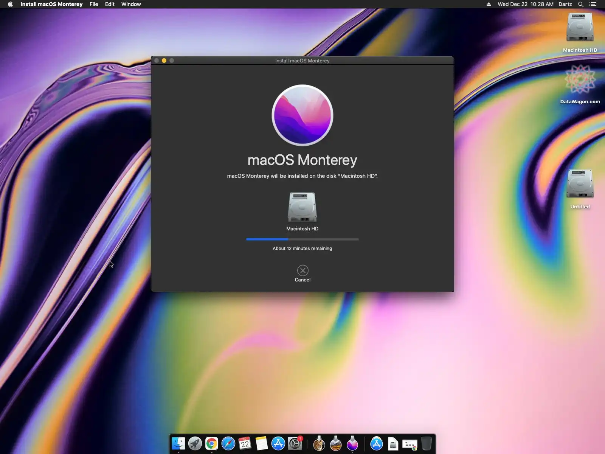605x454 pixels.
Task: Open the document stack in the Dock
Action: click(393, 443)
